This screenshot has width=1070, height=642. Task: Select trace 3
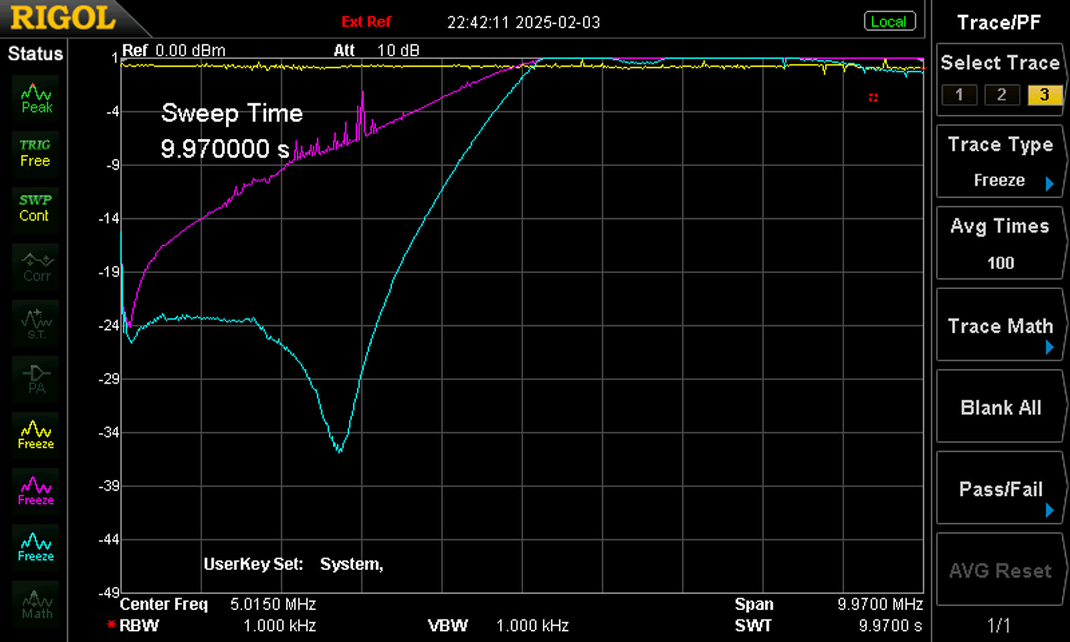coord(1044,95)
